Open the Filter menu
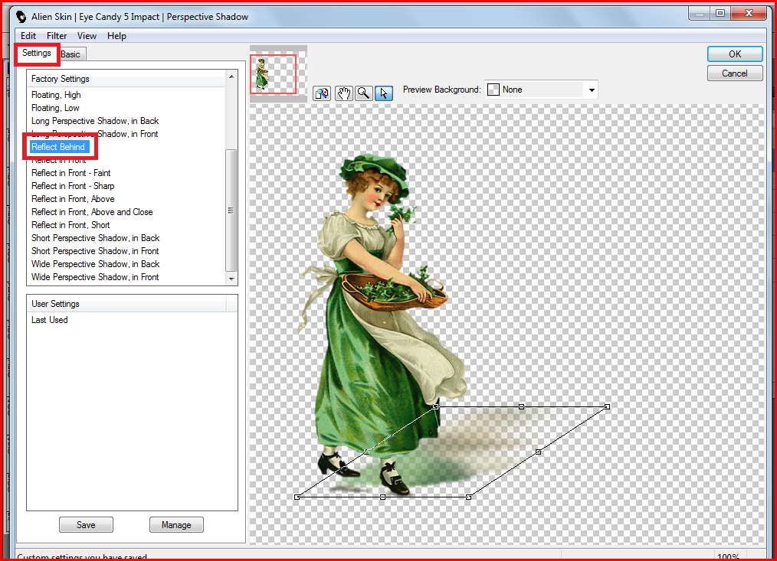This screenshot has width=777, height=561. pos(57,36)
